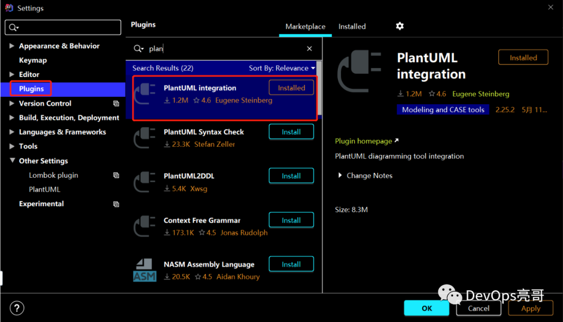This screenshot has height=322, width=563.
Task: Click the Eugene Steinberg author link in details
Action: click(481, 94)
